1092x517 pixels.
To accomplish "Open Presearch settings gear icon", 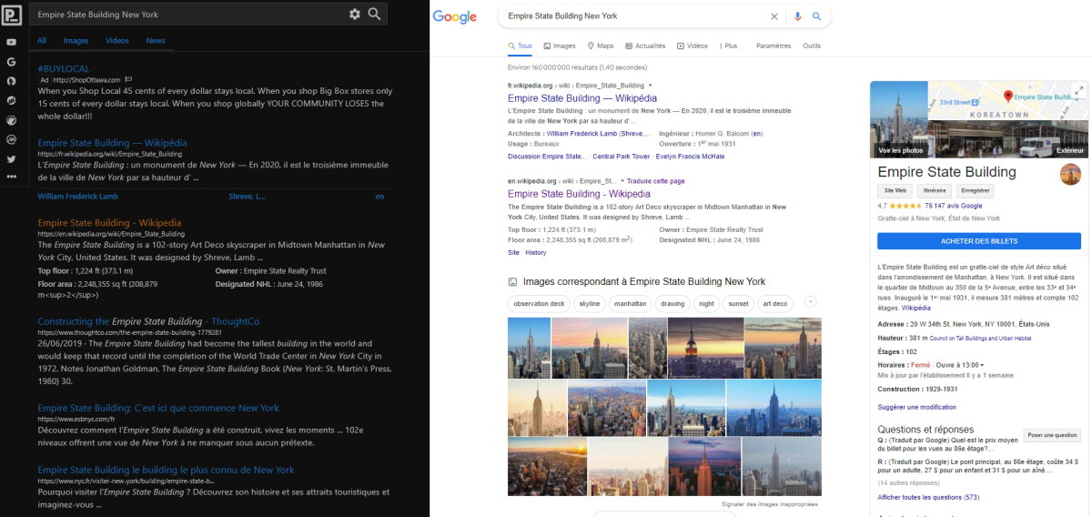I will (355, 15).
